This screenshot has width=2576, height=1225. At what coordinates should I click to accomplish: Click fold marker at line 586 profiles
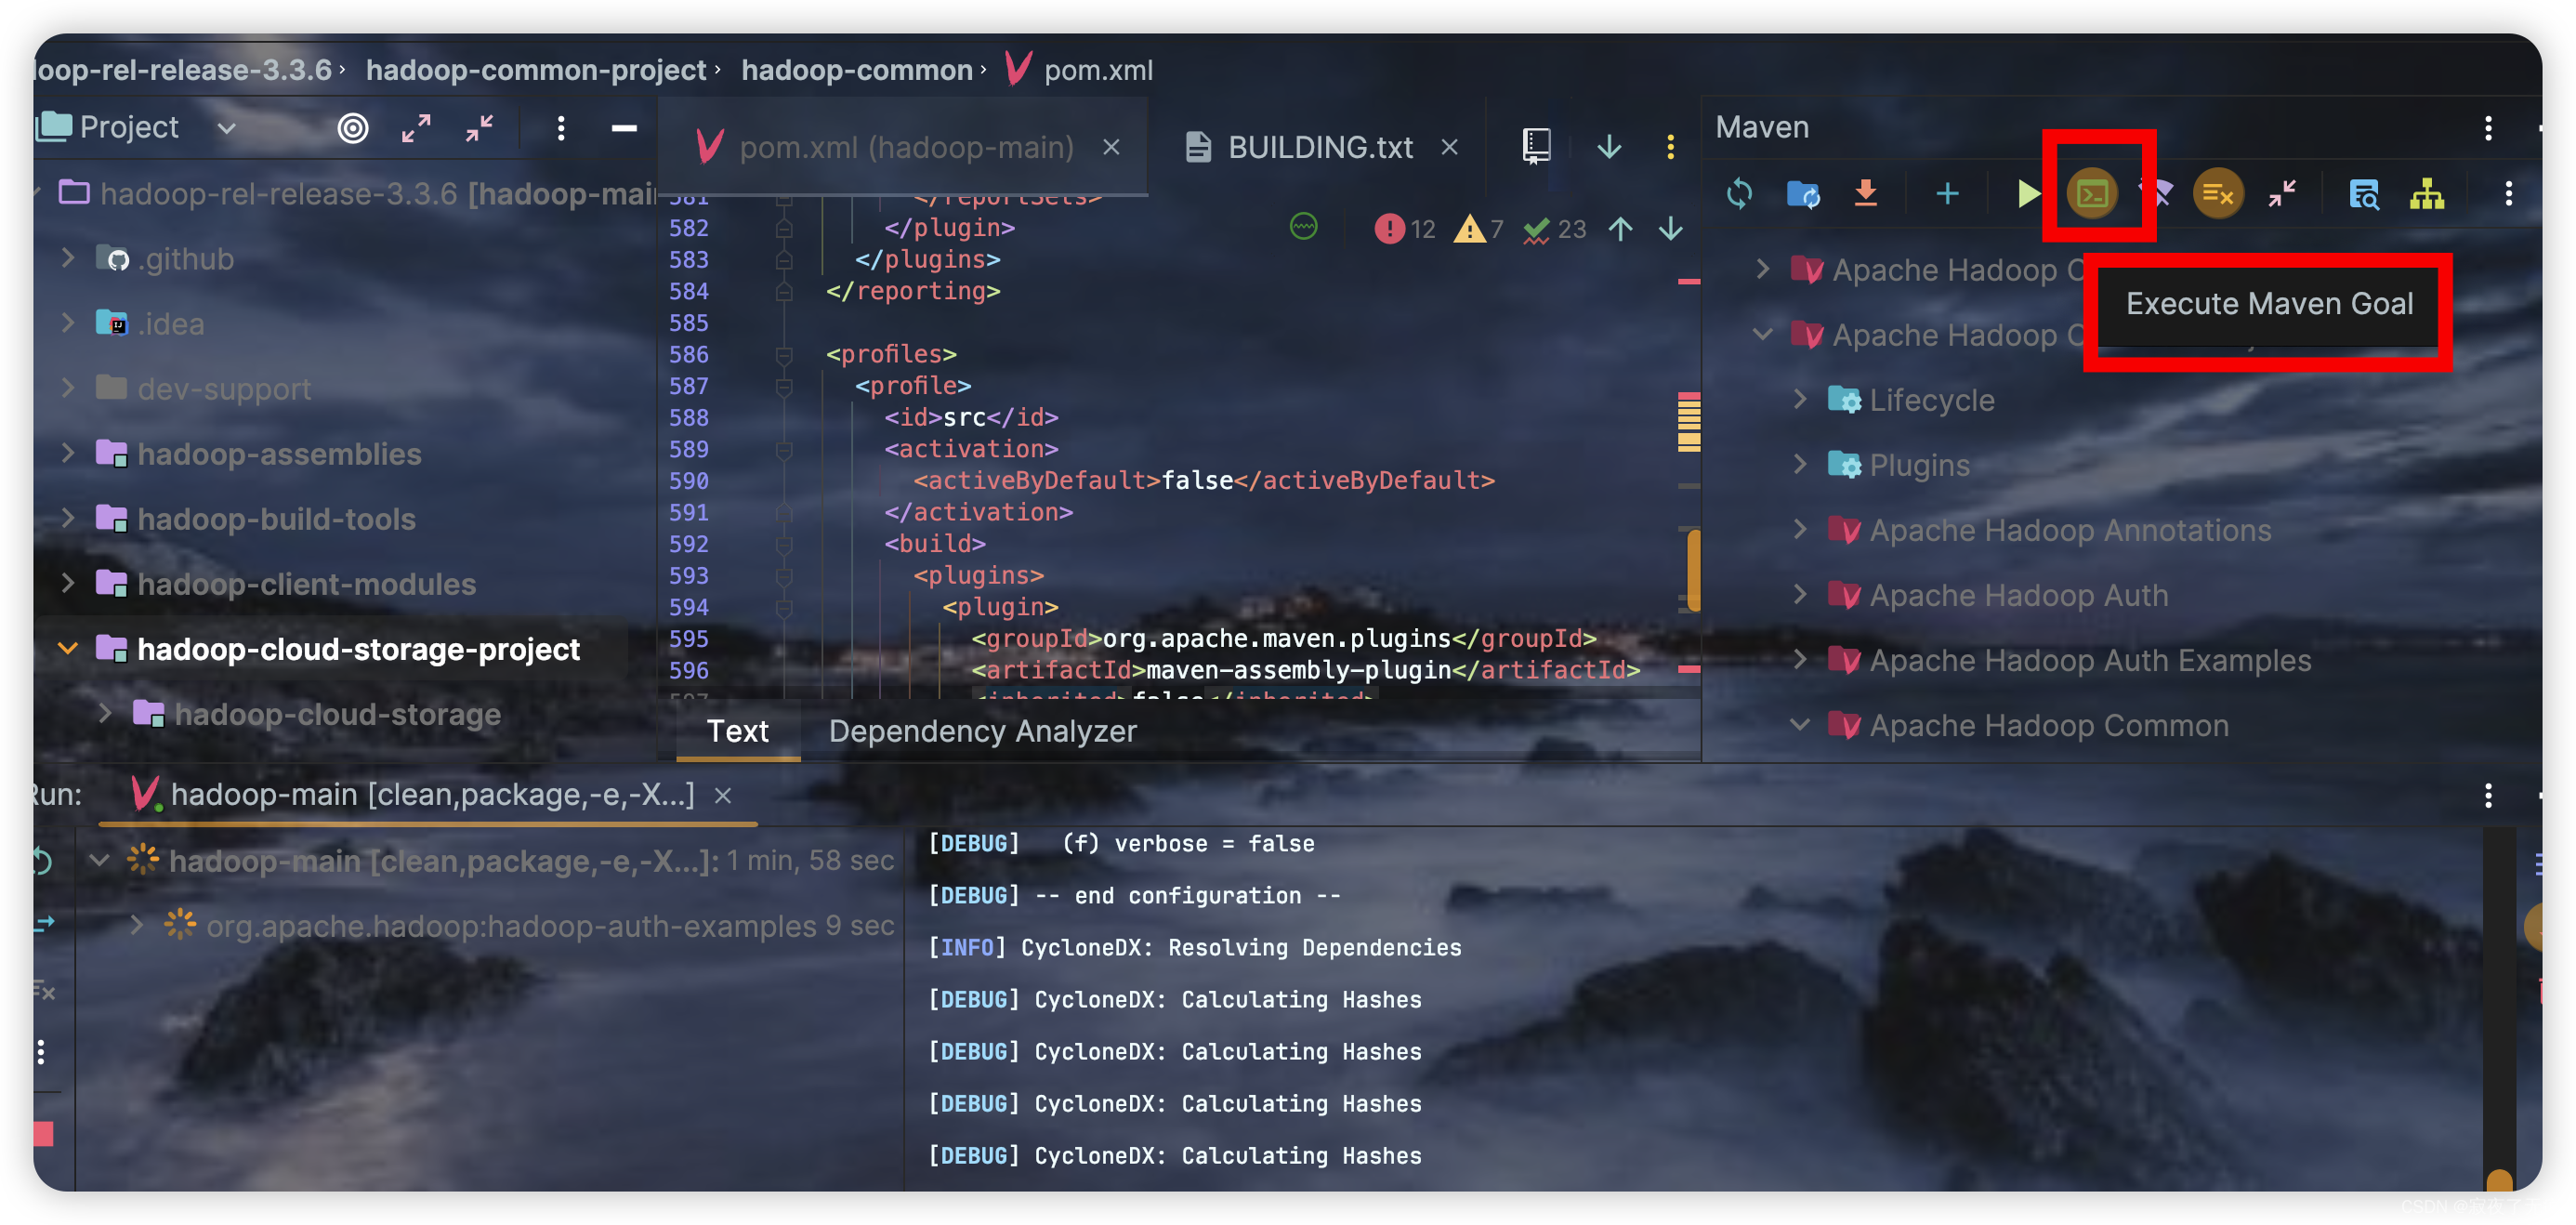(784, 355)
